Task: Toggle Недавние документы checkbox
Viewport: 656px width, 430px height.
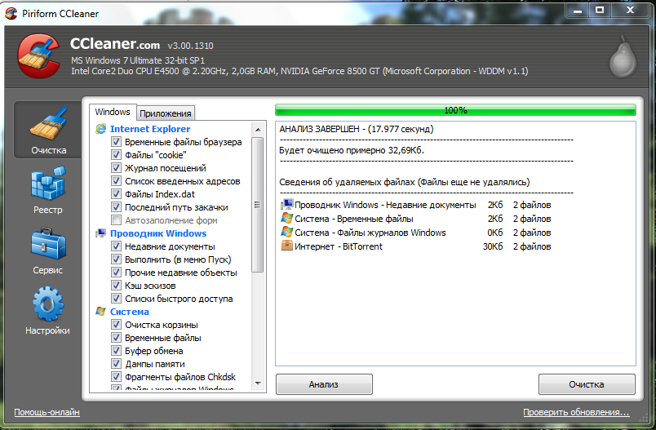Action: click(x=117, y=246)
